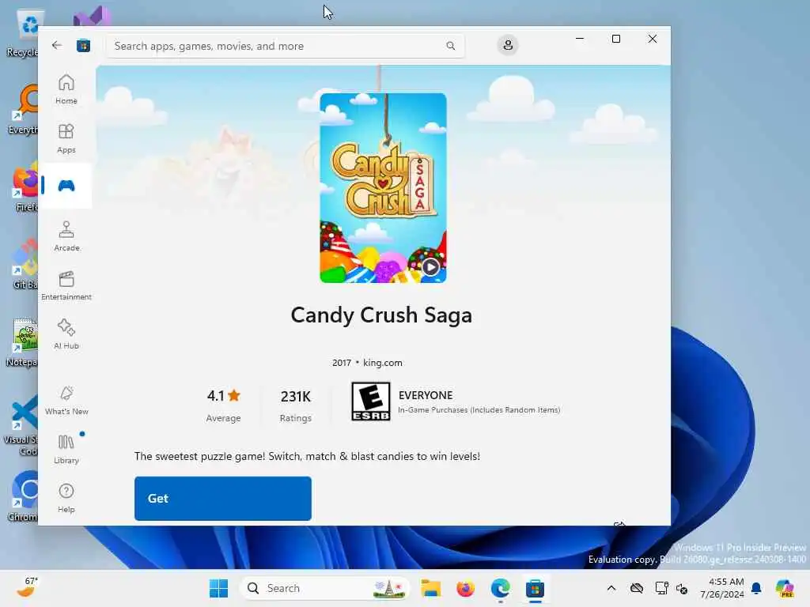
Task: Open the Home section in sidebar
Action: click(66, 89)
